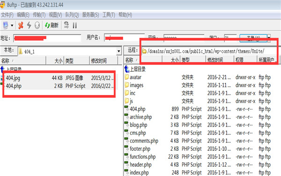Sort local files by 名称 column

(x=23, y=61)
